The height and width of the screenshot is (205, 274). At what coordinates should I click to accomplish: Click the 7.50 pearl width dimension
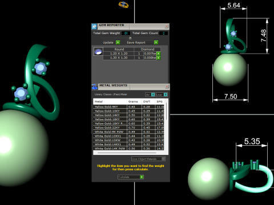(231, 96)
